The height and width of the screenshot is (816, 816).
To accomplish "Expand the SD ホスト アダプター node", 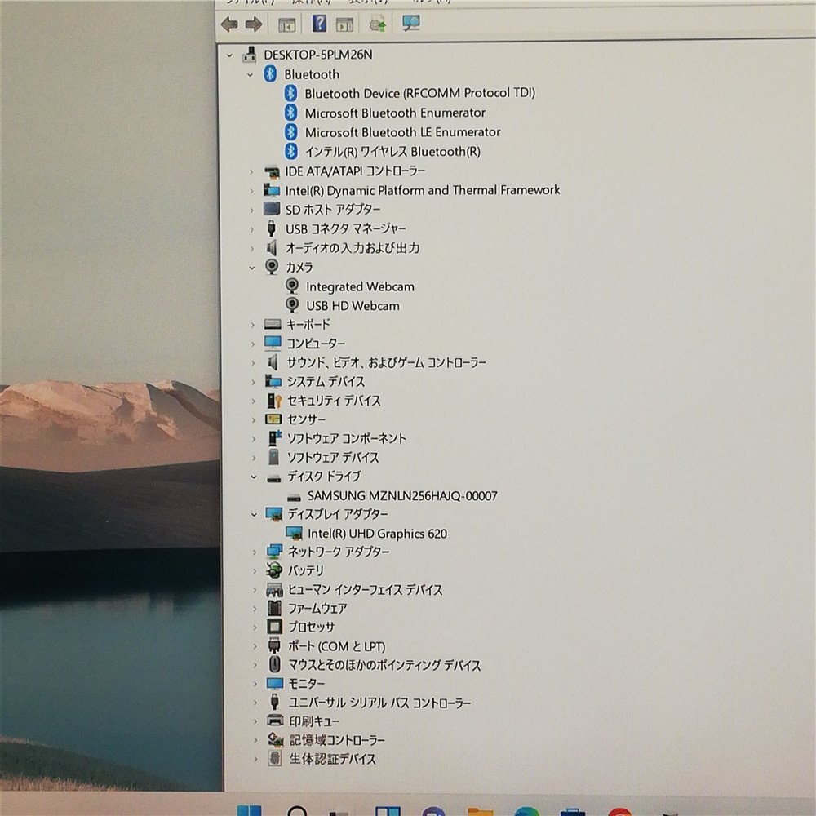I will [252, 211].
